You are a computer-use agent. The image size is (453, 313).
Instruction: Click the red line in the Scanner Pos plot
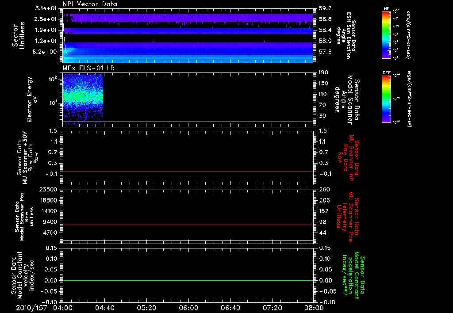pyautogui.click(x=188, y=225)
